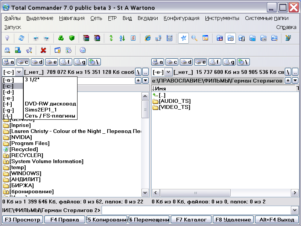Viewport: 301px width, 226px height.
Task: Click the Alt+F4 Выход button
Action: click(277, 220)
